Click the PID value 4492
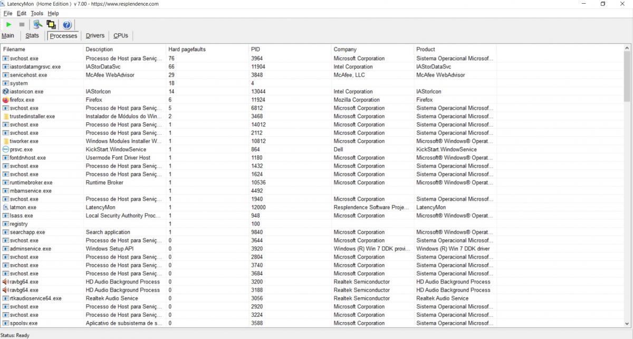The height and width of the screenshot is (339, 633). pyautogui.click(x=257, y=191)
